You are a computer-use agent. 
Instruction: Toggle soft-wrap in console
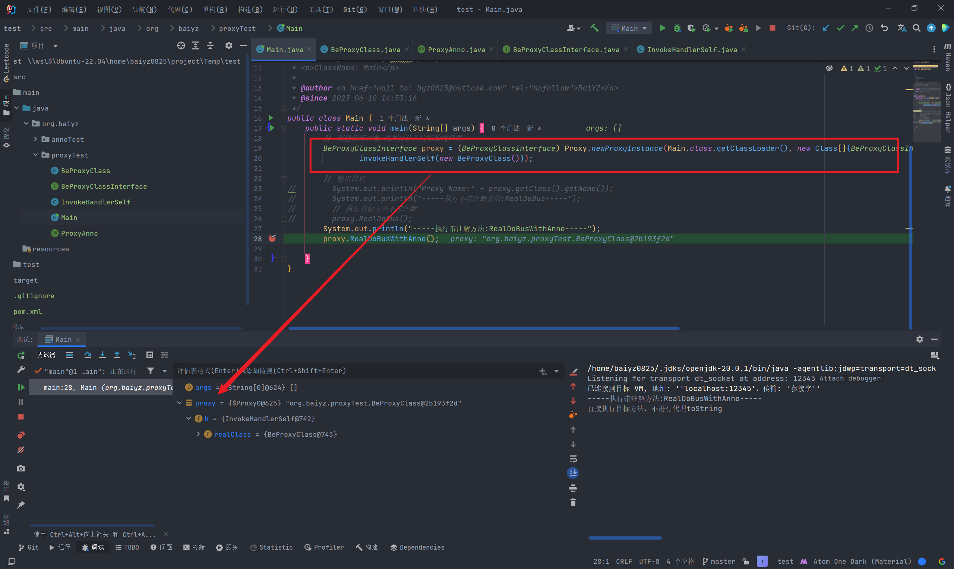573,459
